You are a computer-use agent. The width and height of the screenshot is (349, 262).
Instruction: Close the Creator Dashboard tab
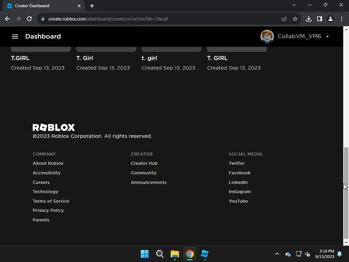[79, 6]
